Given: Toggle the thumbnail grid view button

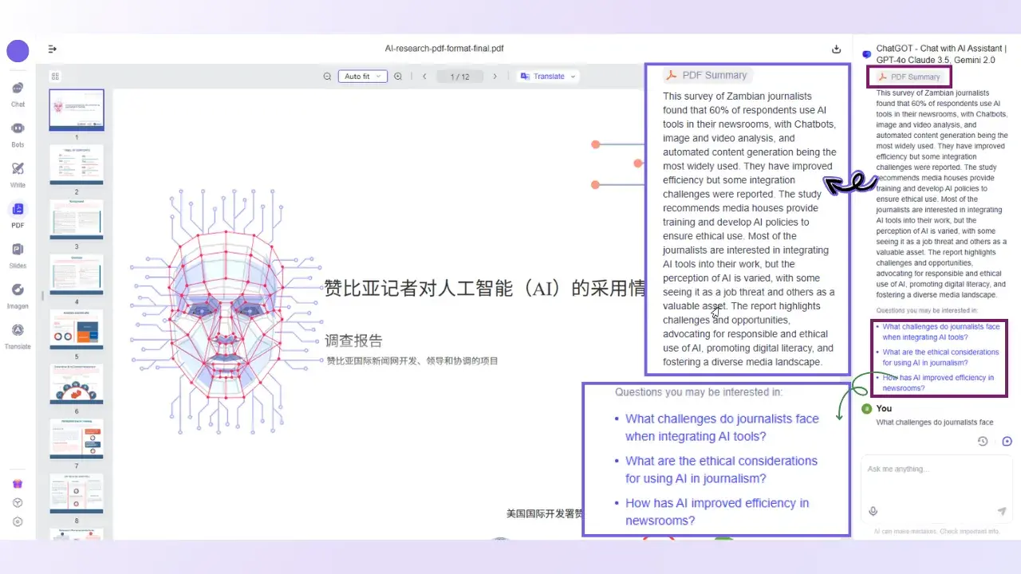Looking at the screenshot, I should point(55,77).
